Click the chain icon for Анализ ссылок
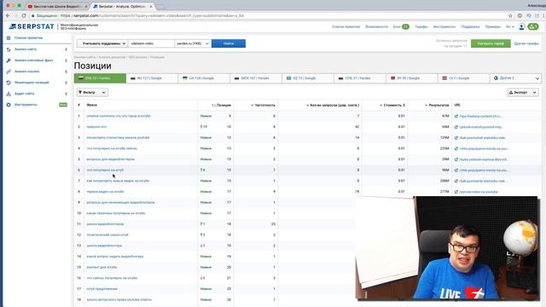This screenshot has height=307, width=546. tap(9, 72)
